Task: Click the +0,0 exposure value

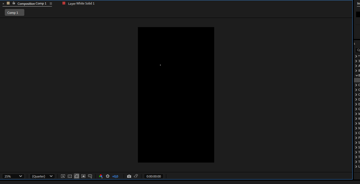Action: point(115,176)
